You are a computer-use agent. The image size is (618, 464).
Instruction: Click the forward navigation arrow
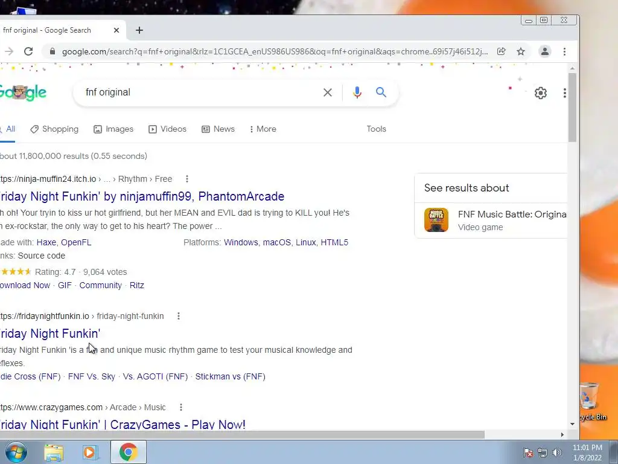8,51
